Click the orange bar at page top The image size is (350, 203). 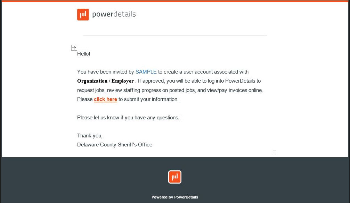pos(175,1)
